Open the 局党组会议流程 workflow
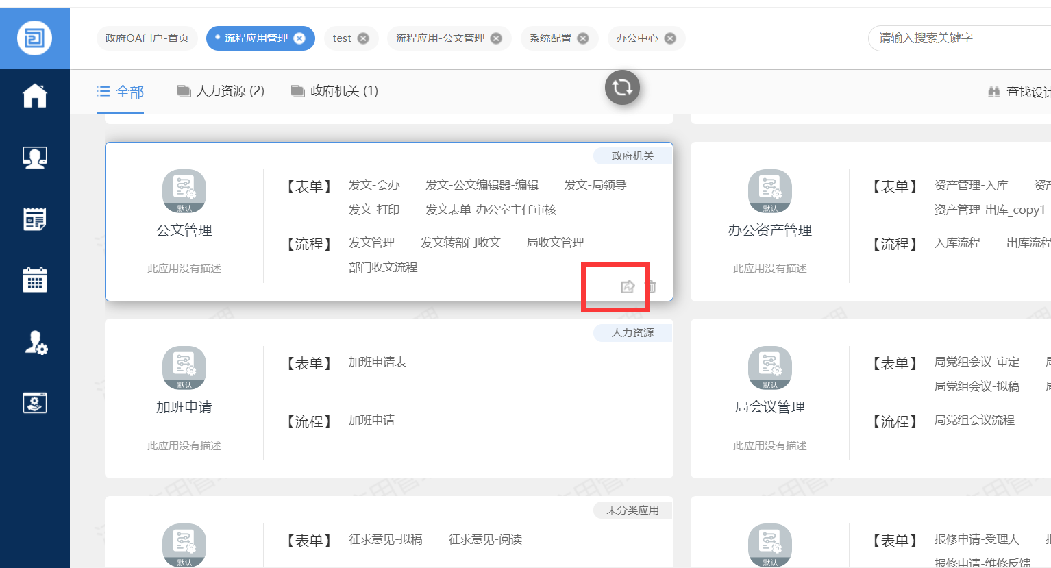This screenshot has width=1051, height=568. [974, 420]
